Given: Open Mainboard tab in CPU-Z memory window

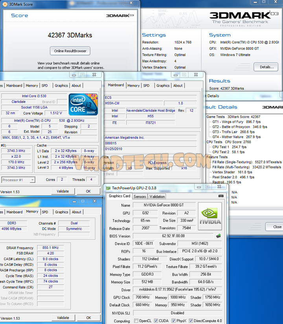Looking at the screenshot, I should point(15,212).
